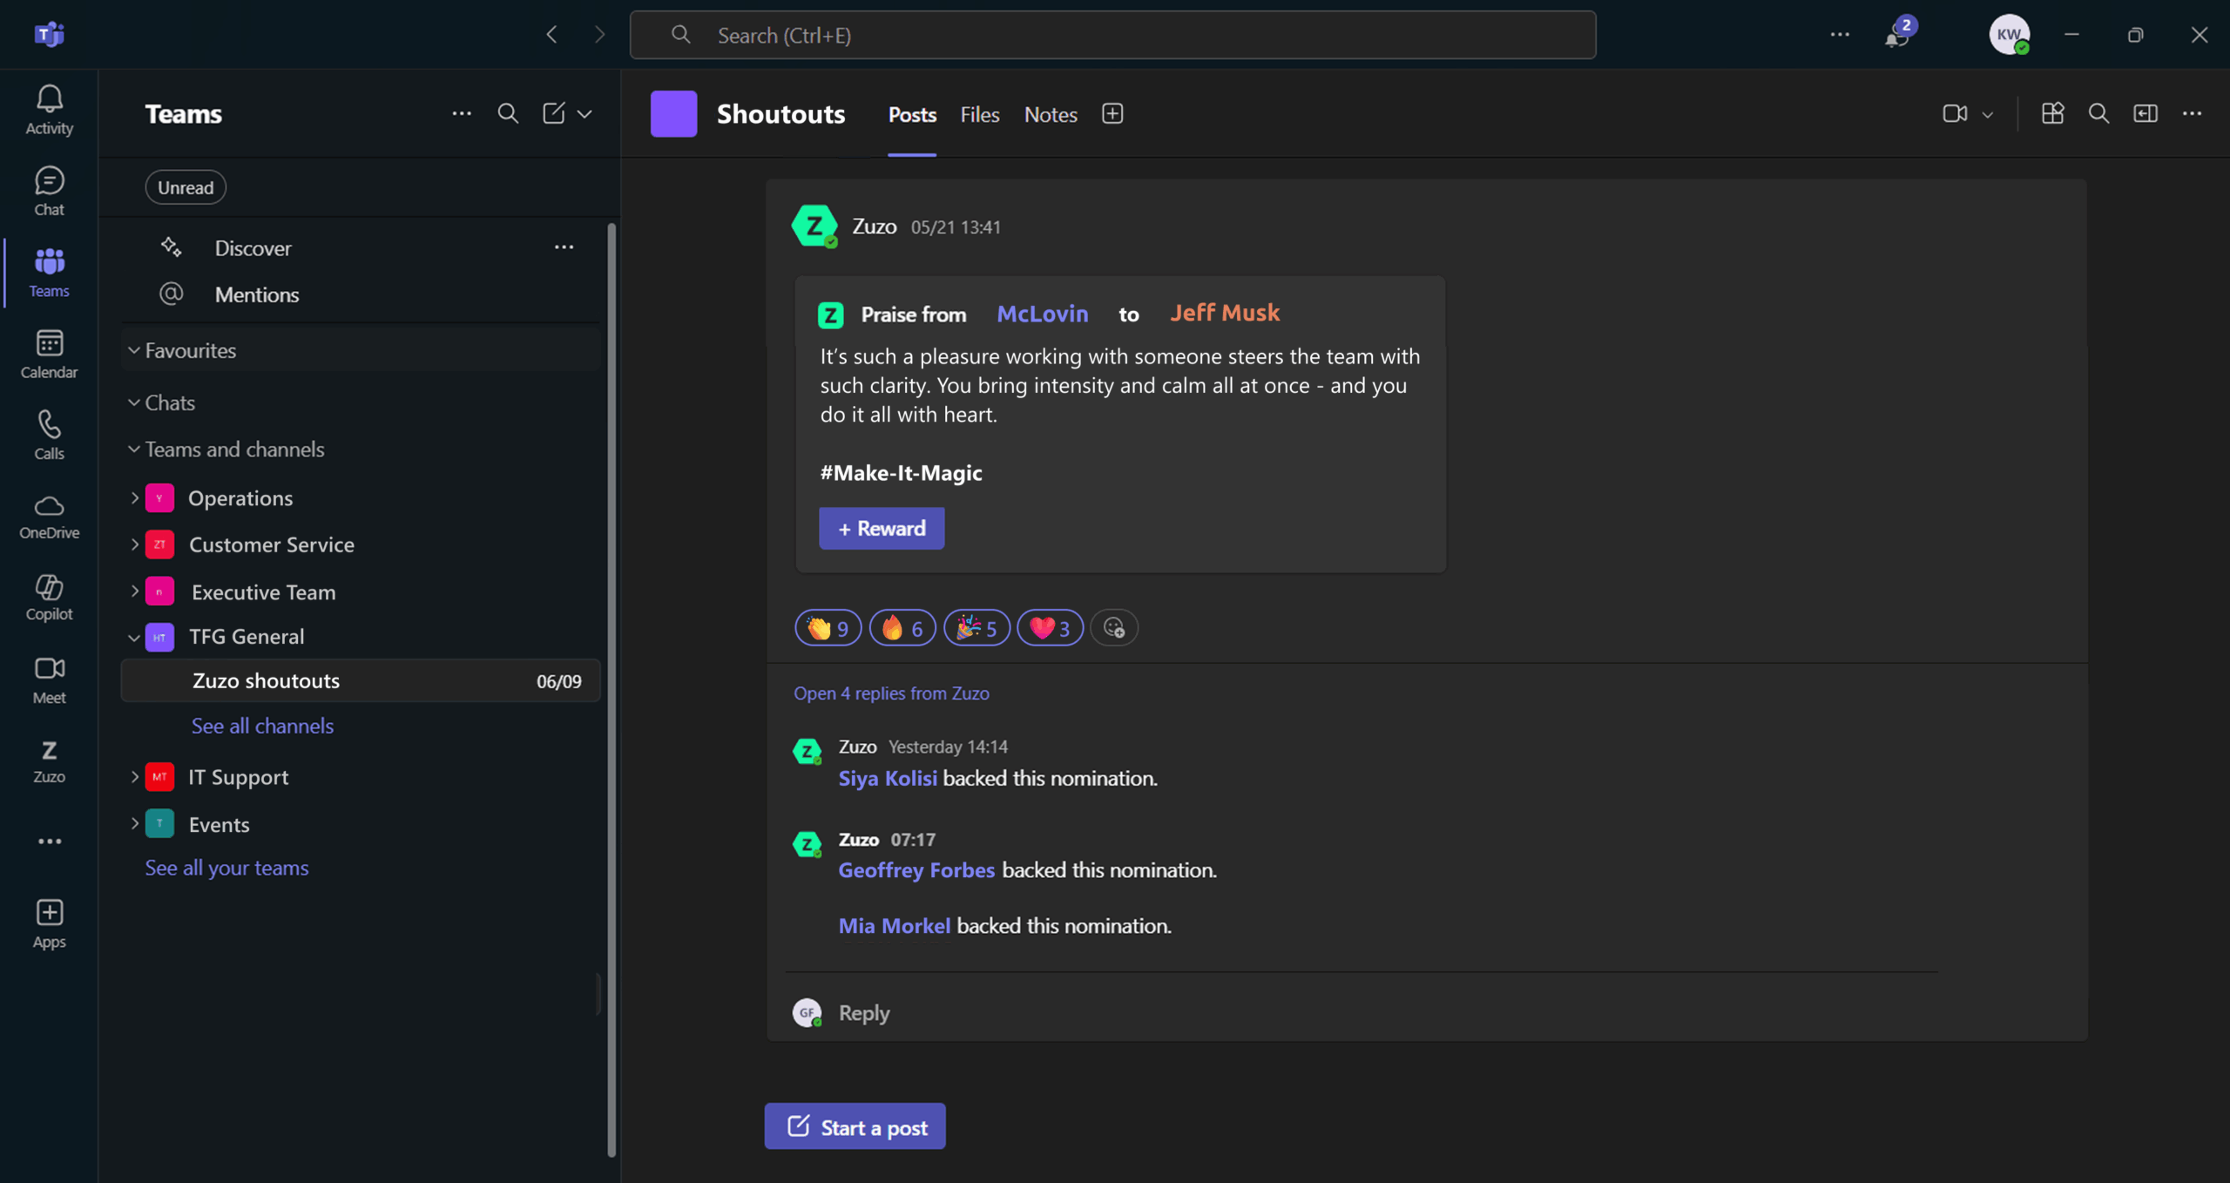Collapse the Favourites section

coord(134,350)
